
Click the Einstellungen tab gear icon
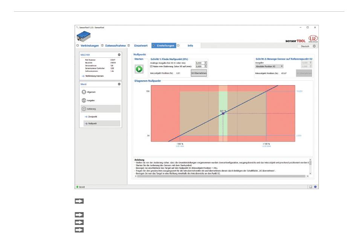153,46
